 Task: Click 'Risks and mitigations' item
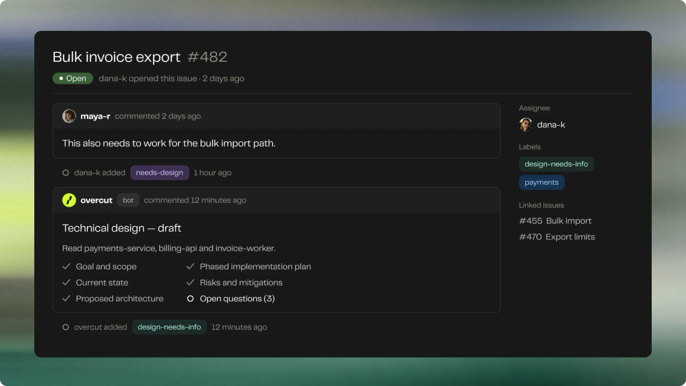pyautogui.click(x=241, y=283)
